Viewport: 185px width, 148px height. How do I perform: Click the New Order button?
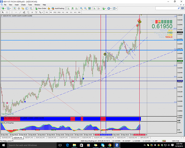(41, 8)
